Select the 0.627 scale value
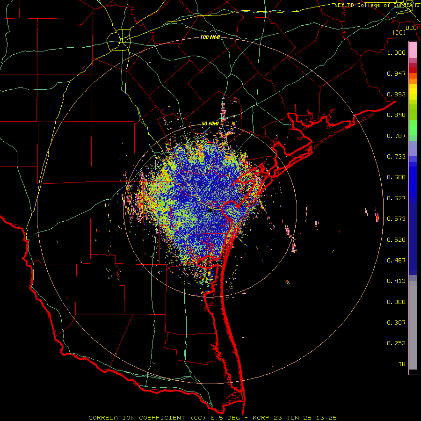421x421 pixels. (x=396, y=198)
